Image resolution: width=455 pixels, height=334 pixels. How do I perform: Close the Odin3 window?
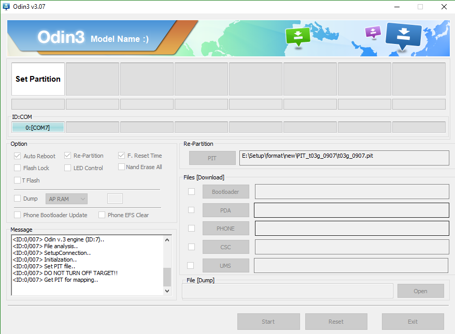pyautogui.click(x=444, y=7)
